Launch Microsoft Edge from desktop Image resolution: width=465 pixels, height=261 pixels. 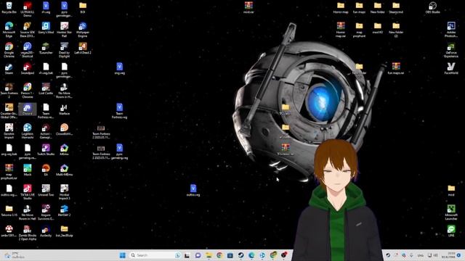[9, 30]
